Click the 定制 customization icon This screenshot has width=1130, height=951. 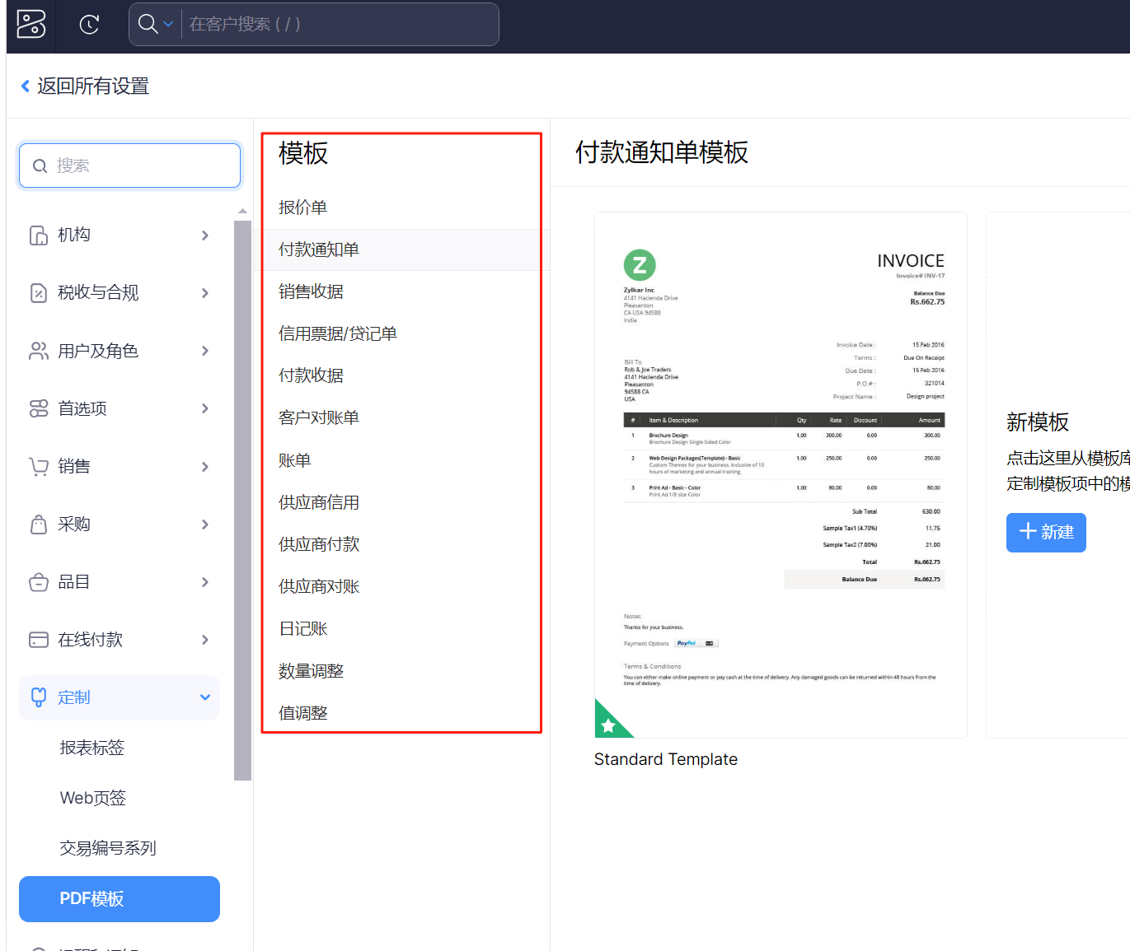click(x=39, y=697)
